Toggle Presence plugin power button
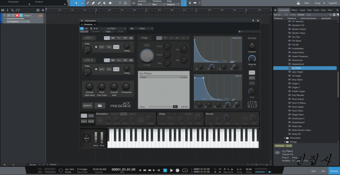The image size is (340, 175). coord(82,28)
